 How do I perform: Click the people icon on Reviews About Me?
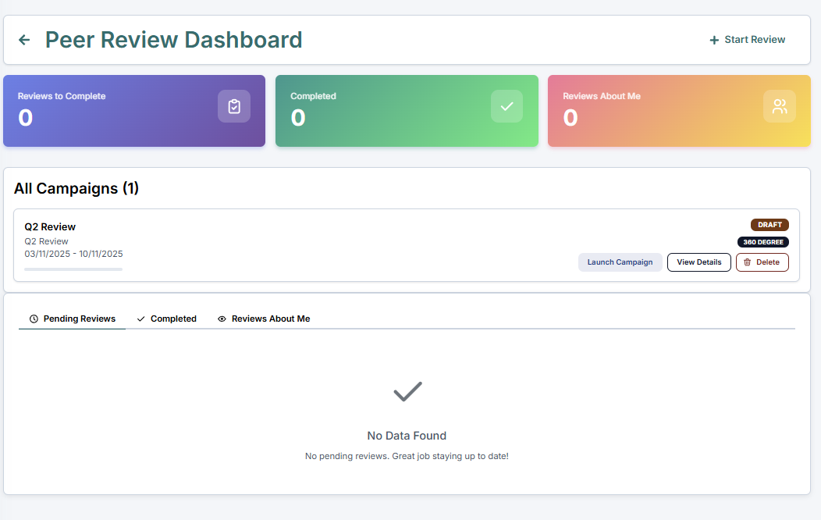coord(779,106)
